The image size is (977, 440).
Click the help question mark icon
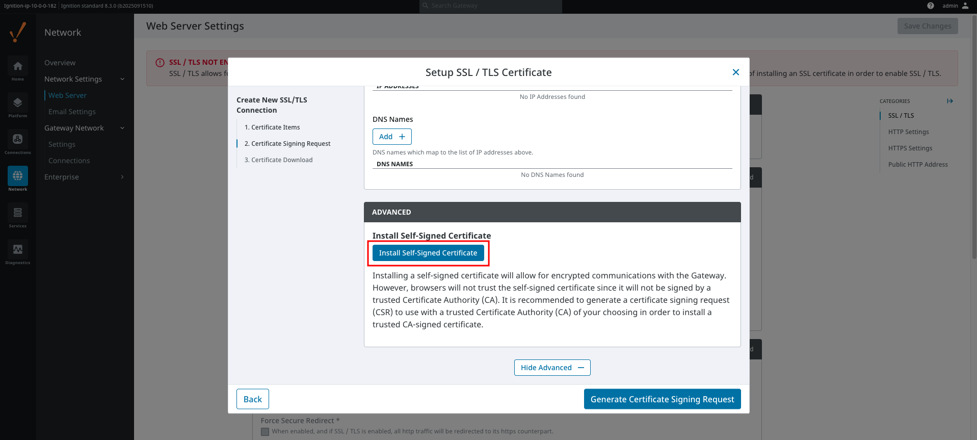(931, 6)
